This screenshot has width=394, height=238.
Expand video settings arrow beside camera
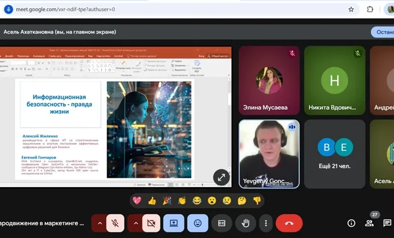(x=135, y=223)
